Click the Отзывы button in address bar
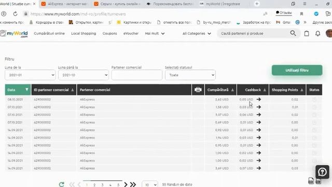The image size is (332, 187). [284, 13]
